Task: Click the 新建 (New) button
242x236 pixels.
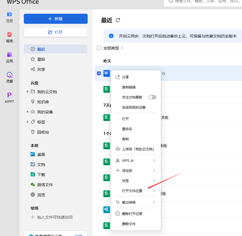Action: click(x=55, y=19)
